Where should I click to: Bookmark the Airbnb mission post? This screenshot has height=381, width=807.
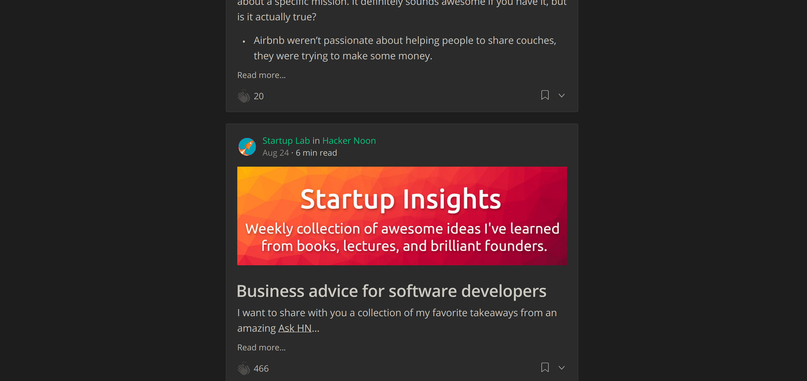coord(545,95)
